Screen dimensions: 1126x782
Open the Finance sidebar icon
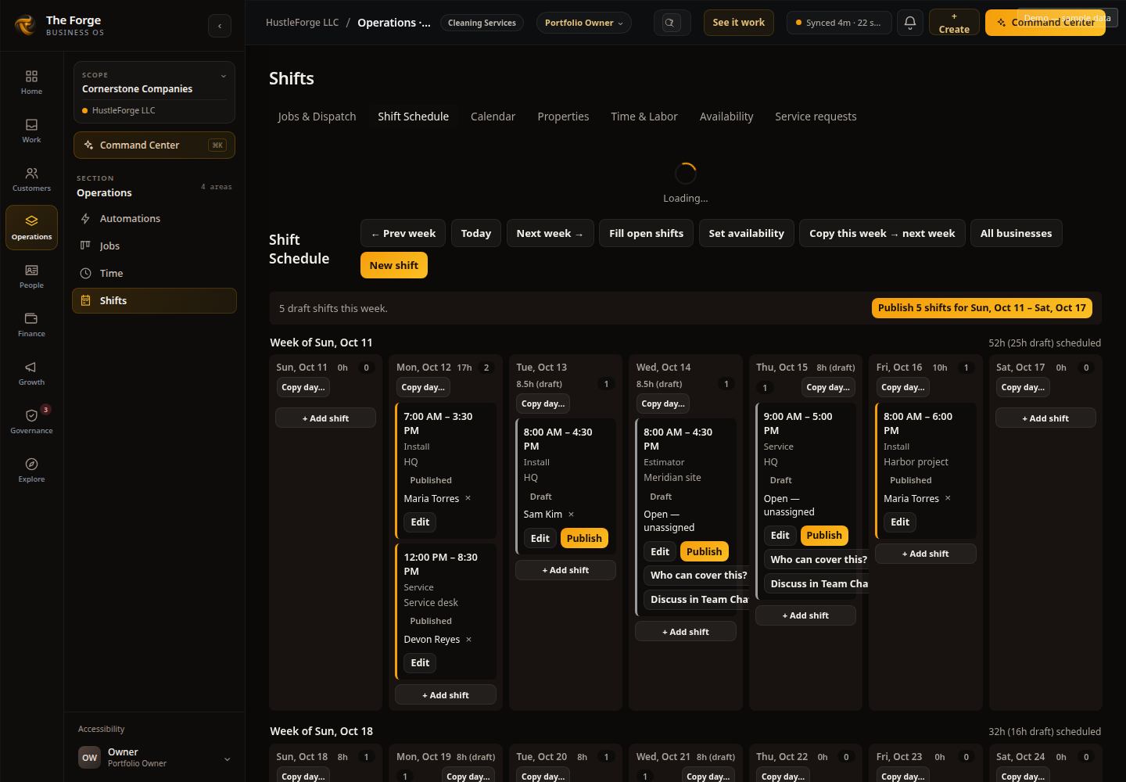click(31, 325)
